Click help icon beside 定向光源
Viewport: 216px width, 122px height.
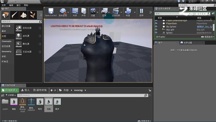[40, 28]
